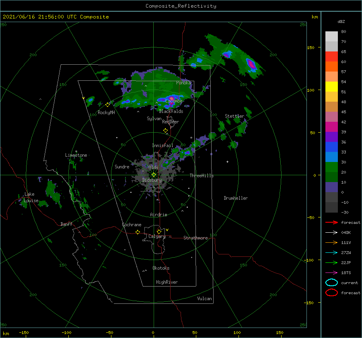Select the Cochrane map label
Image resolution: width=362 pixels, height=338 pixels.
click(132, 225)
